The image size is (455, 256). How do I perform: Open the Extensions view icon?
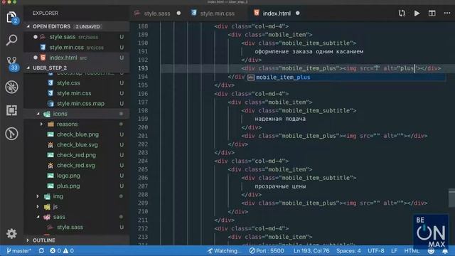click(x=11, y=110)
